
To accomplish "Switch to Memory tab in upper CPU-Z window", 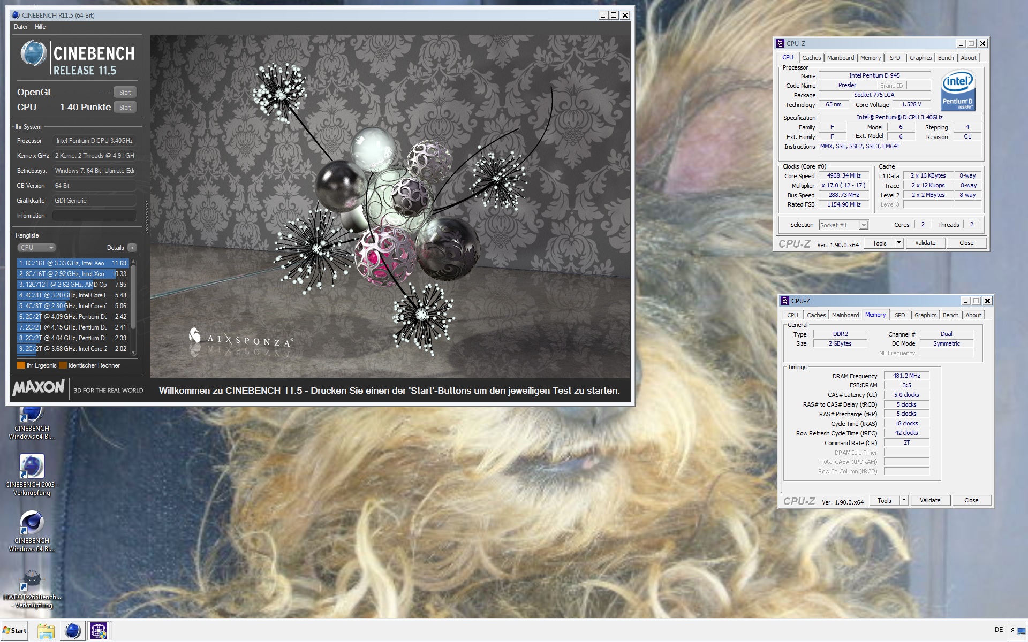I will 871,58.
